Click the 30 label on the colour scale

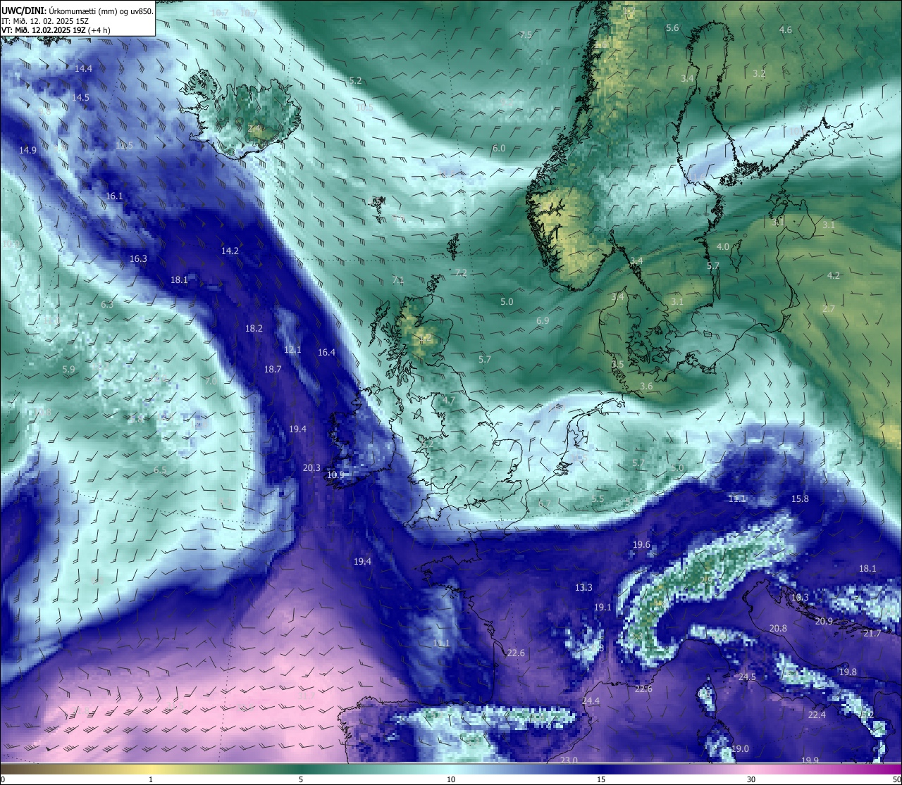tap(751, 779)
